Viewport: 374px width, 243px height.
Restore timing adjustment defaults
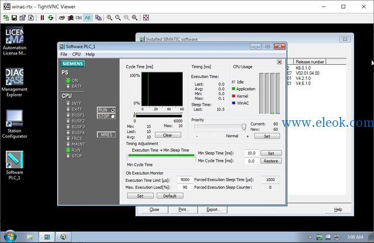271,161
